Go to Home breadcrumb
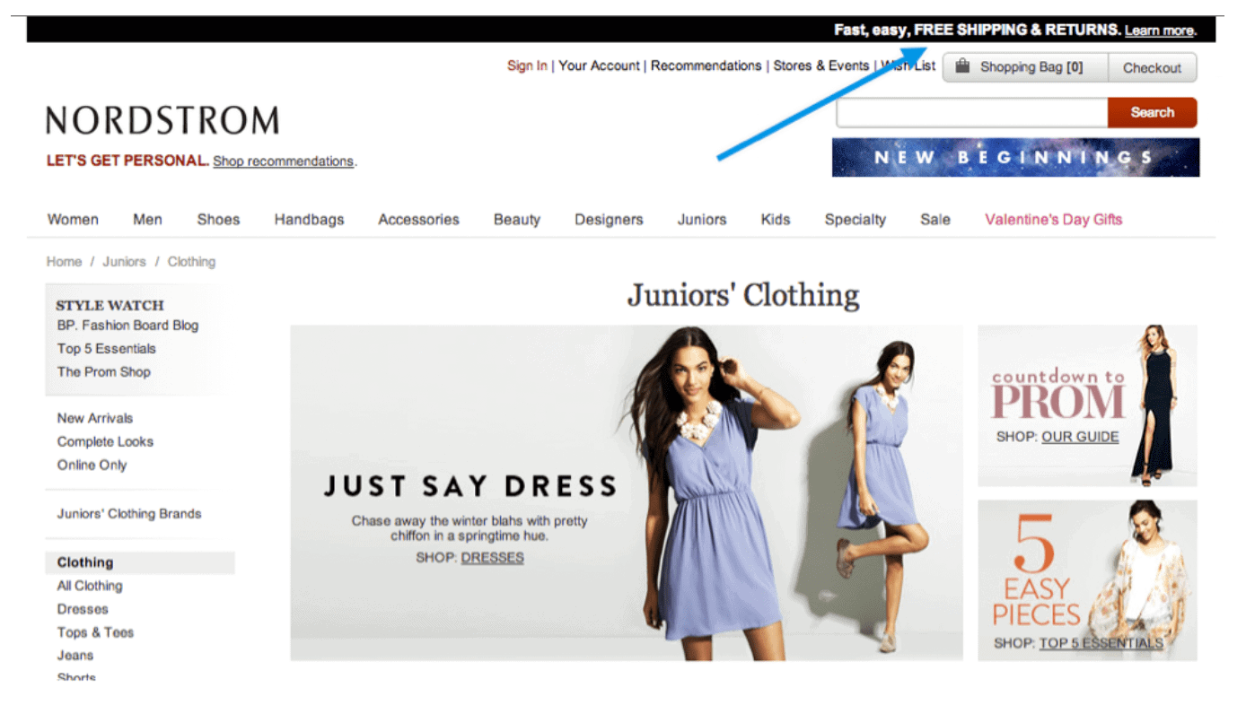 click(64, 262)
